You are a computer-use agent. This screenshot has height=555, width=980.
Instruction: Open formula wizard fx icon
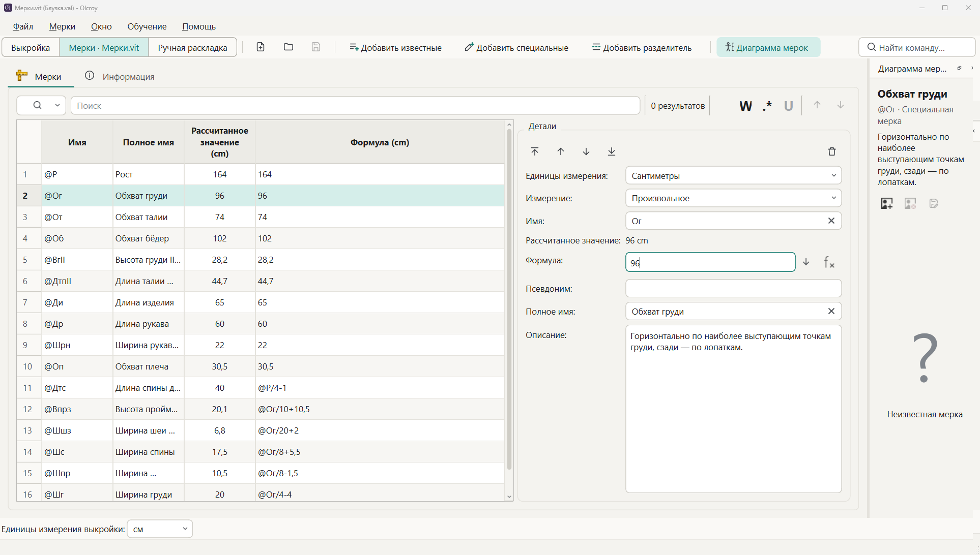[829, 262]
